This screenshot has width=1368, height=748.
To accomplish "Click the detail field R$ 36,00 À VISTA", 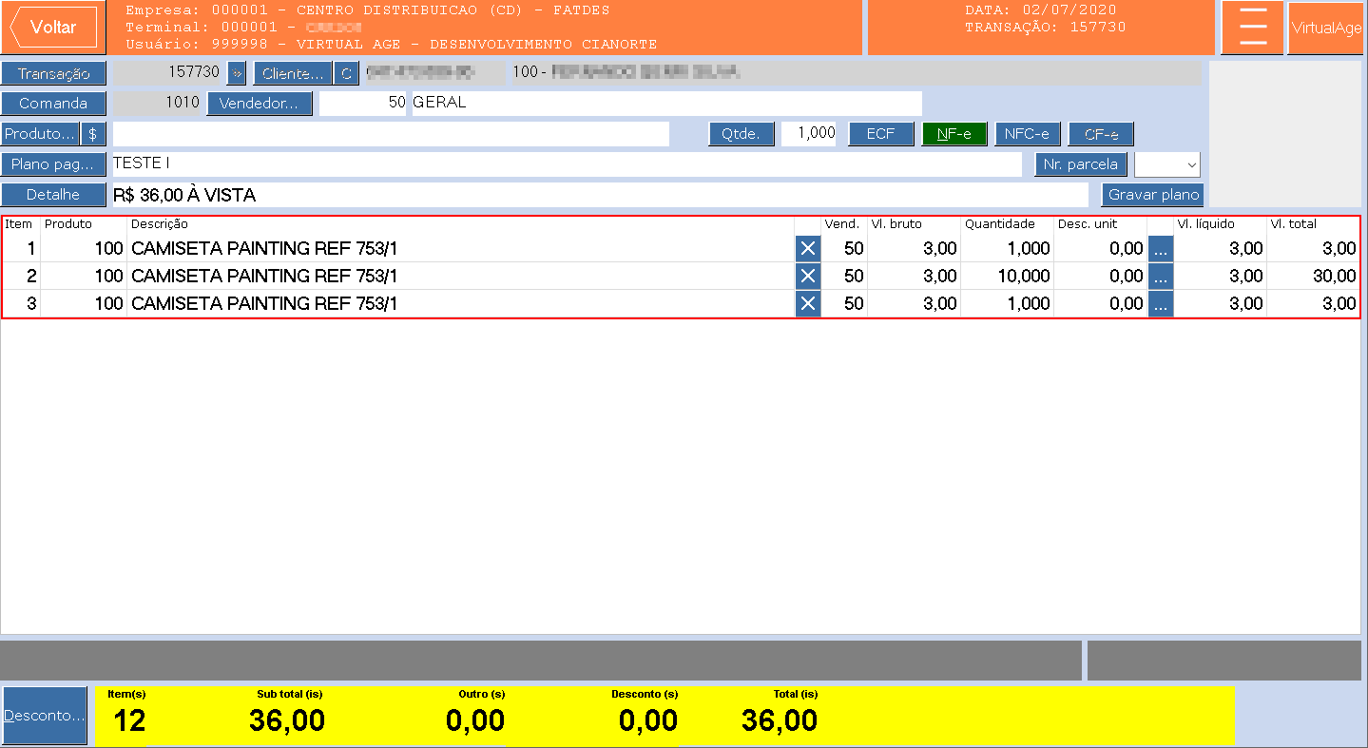I will [600, 195].
